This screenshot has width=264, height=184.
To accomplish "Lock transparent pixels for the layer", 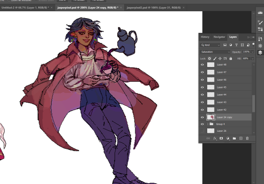I will [x=209, y=58].
